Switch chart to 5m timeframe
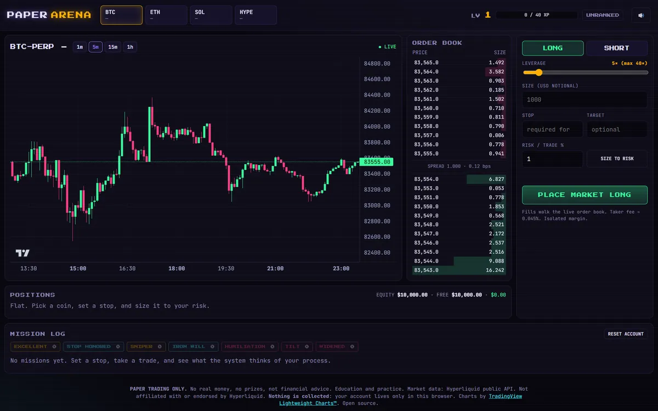The width and height of the screenshot is (658, 411). pos(95,47)
